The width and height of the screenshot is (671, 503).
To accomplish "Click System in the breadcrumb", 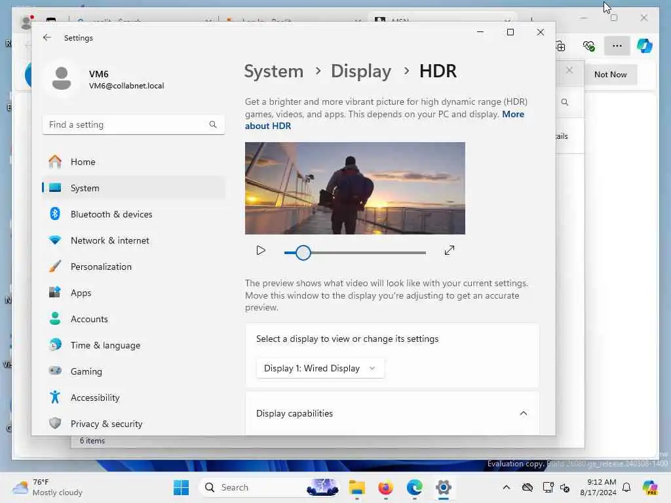I will [273, 71].
